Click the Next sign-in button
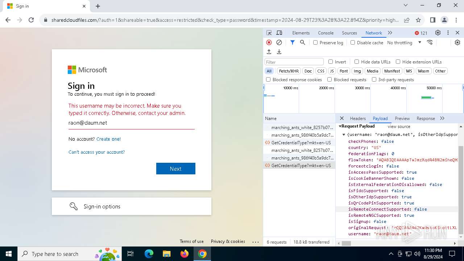 click(x=176, y=169)
